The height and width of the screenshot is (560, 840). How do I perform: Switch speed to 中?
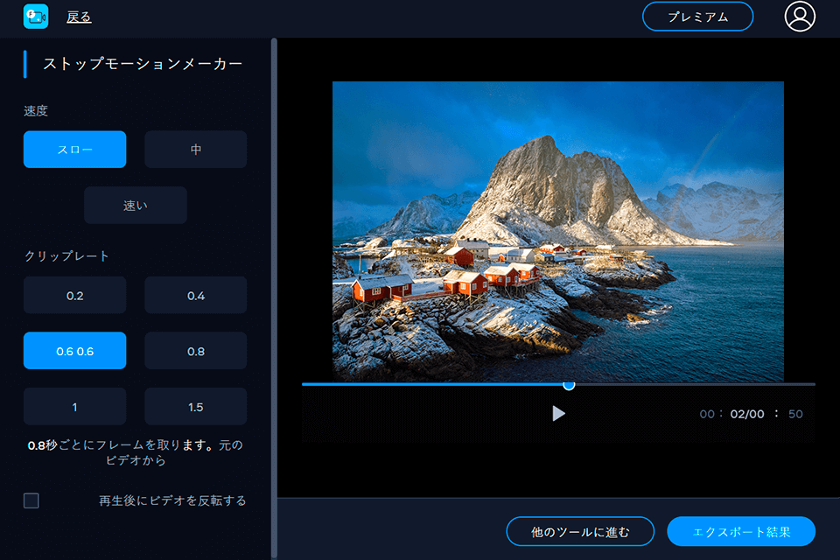click(195, 149)
